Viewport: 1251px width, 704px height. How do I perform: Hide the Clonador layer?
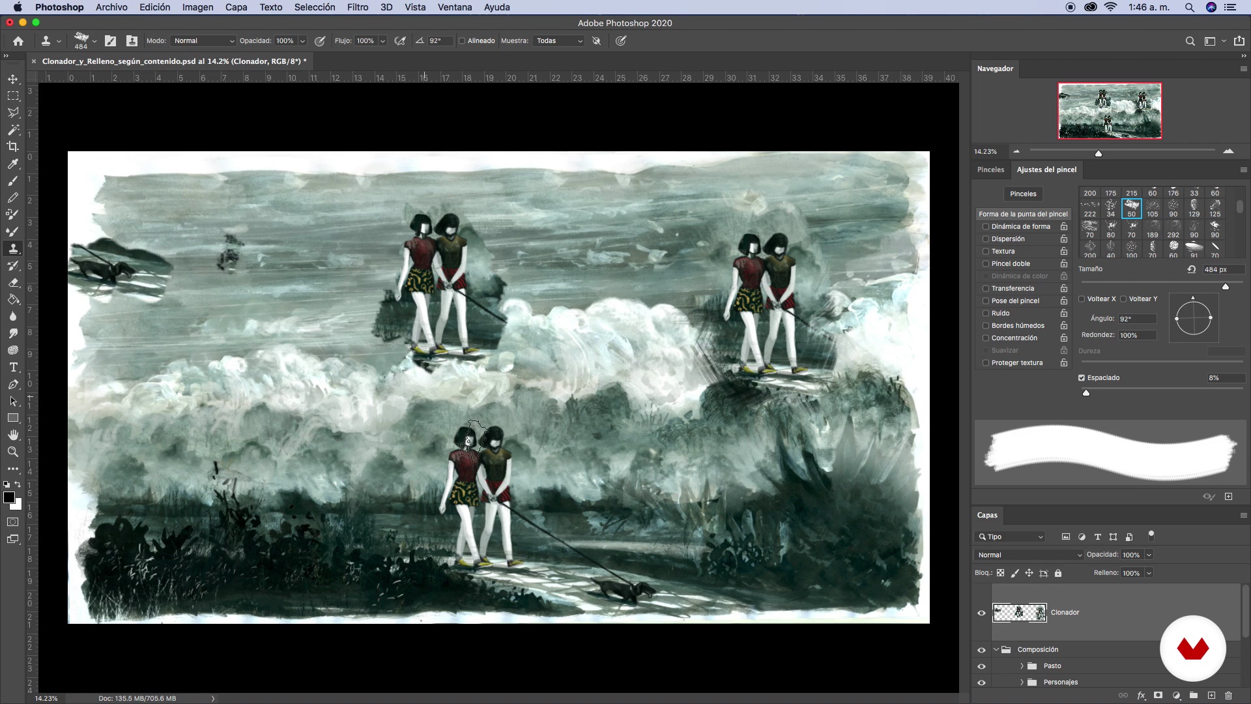click(x=981, y=613)
